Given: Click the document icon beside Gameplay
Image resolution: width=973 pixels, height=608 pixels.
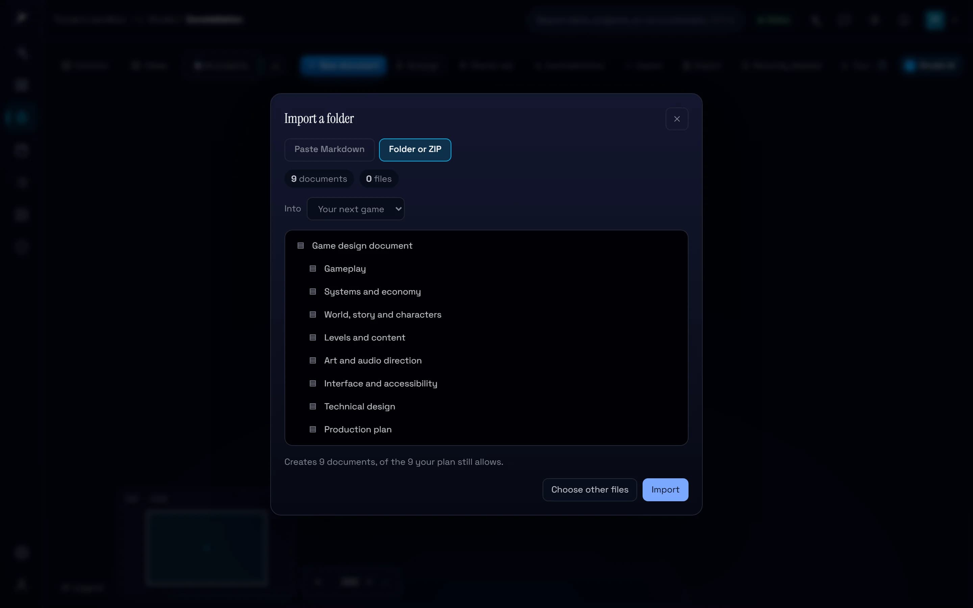Looking at the screenshot, I should [x=313, y=269].
